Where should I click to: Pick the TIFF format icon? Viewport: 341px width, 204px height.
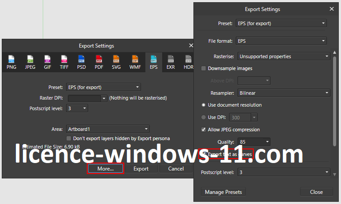pyautogui.click(x=64, y=62)
